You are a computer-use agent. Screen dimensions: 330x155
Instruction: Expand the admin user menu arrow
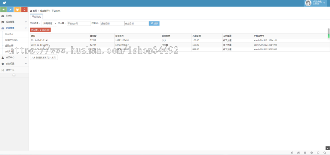(324, 3)
